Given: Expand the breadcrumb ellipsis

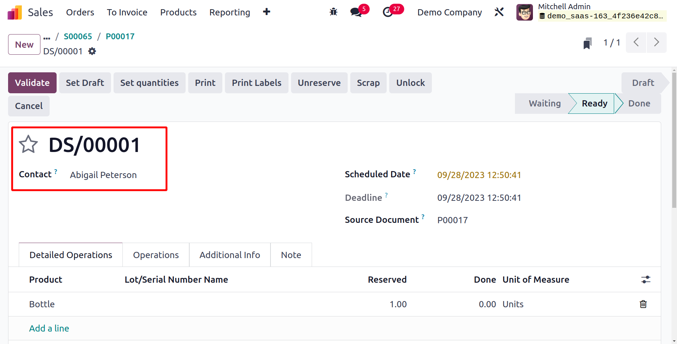Looking at the screenshot, I should point(47,37).
